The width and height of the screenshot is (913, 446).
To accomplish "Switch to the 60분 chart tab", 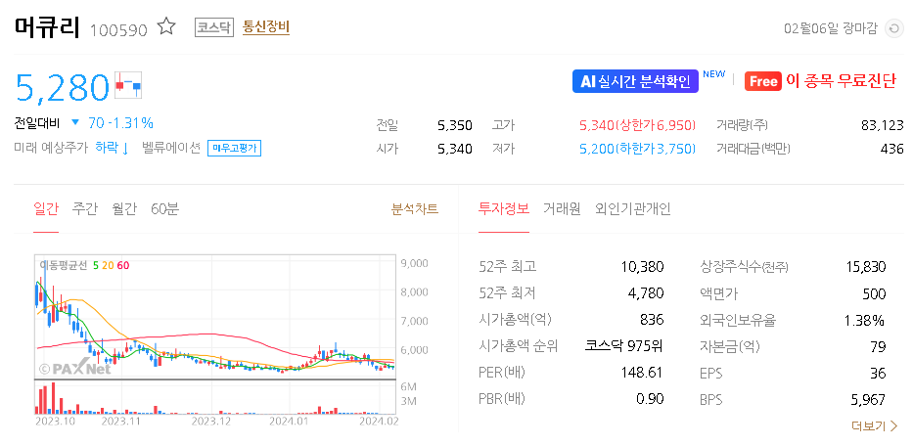I will [164, 209].
